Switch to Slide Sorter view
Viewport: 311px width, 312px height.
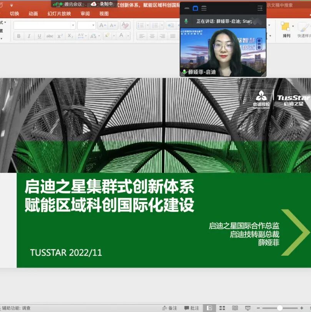[x=222, y=308]
